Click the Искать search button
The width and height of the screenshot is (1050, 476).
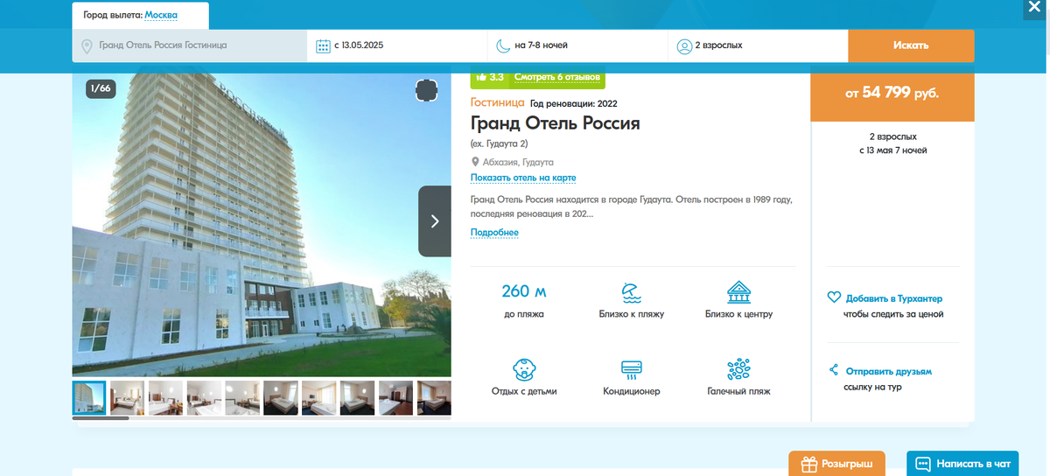coord(911,45)
